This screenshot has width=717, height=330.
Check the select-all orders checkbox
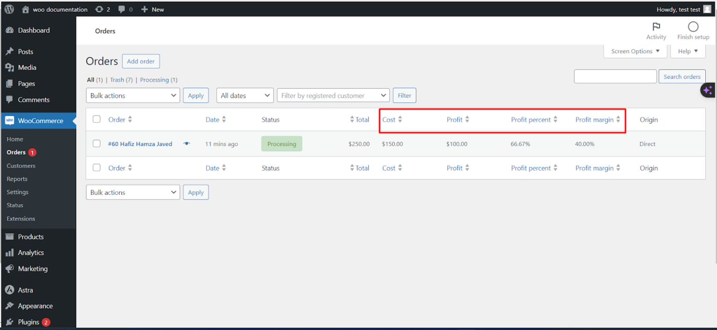[x=97, y=119]
